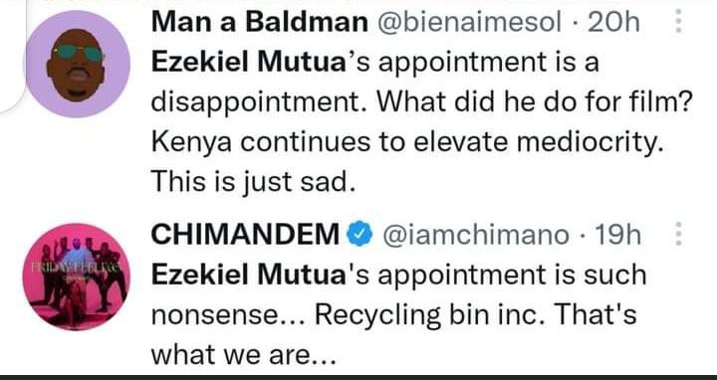This screenshot has width=717, height=380.
Task: Click the "what we are..." tweet line
Action: coord(243,354)
